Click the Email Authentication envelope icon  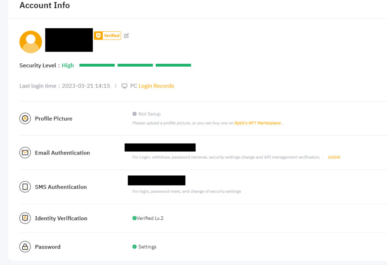[25, 153]
